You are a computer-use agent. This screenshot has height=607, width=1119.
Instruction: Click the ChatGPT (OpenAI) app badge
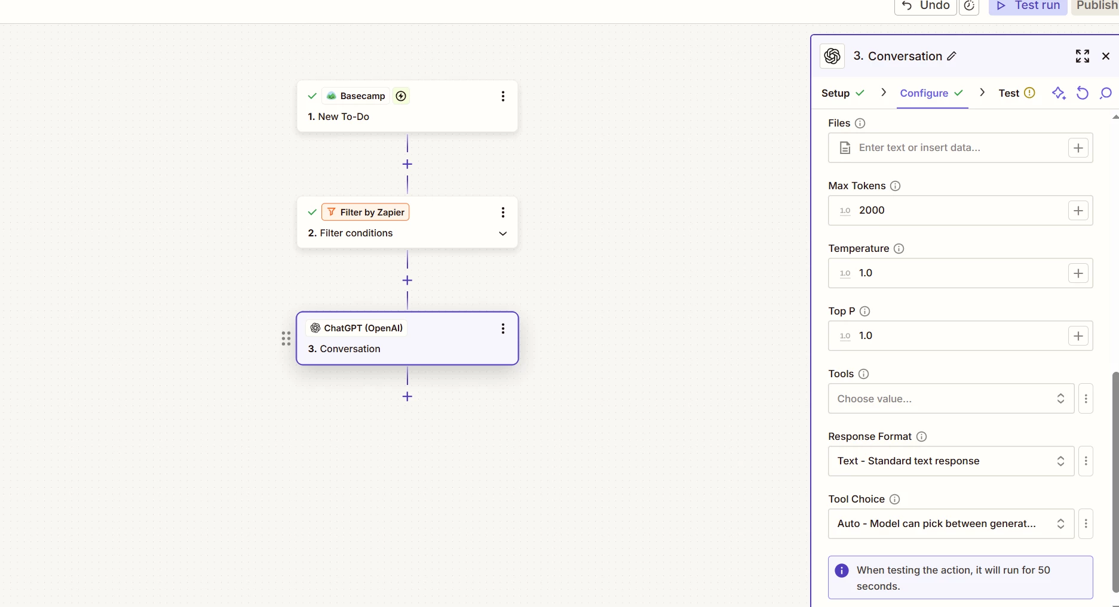357,328
